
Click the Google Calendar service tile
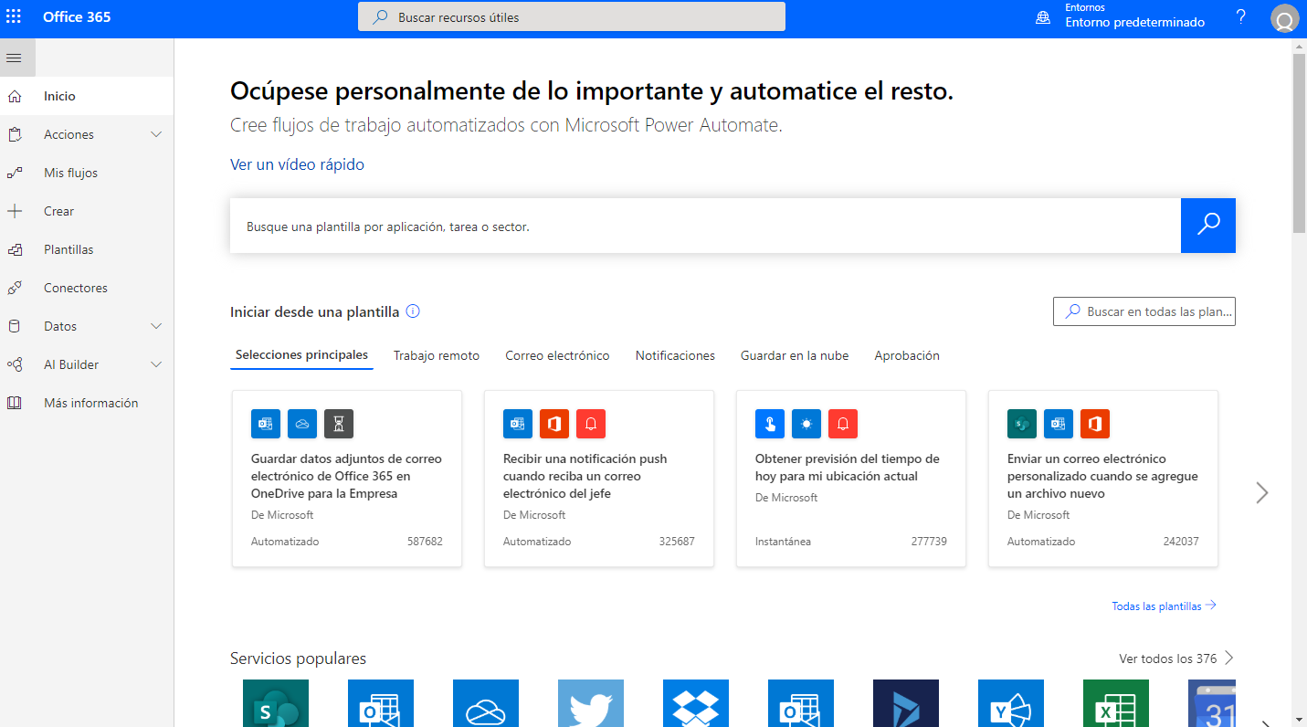pyautogui.click(x=1212, y=703)
